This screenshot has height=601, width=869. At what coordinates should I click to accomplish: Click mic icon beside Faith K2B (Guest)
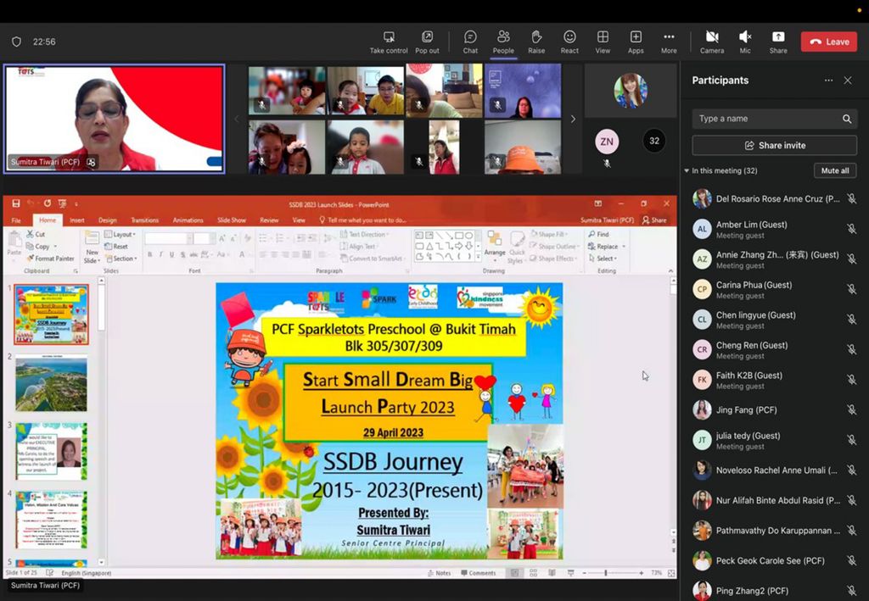(x=851, y=380)
